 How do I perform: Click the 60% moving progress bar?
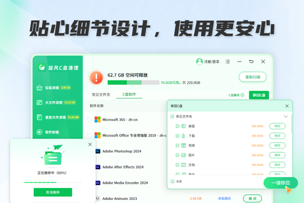coord(53,182)
